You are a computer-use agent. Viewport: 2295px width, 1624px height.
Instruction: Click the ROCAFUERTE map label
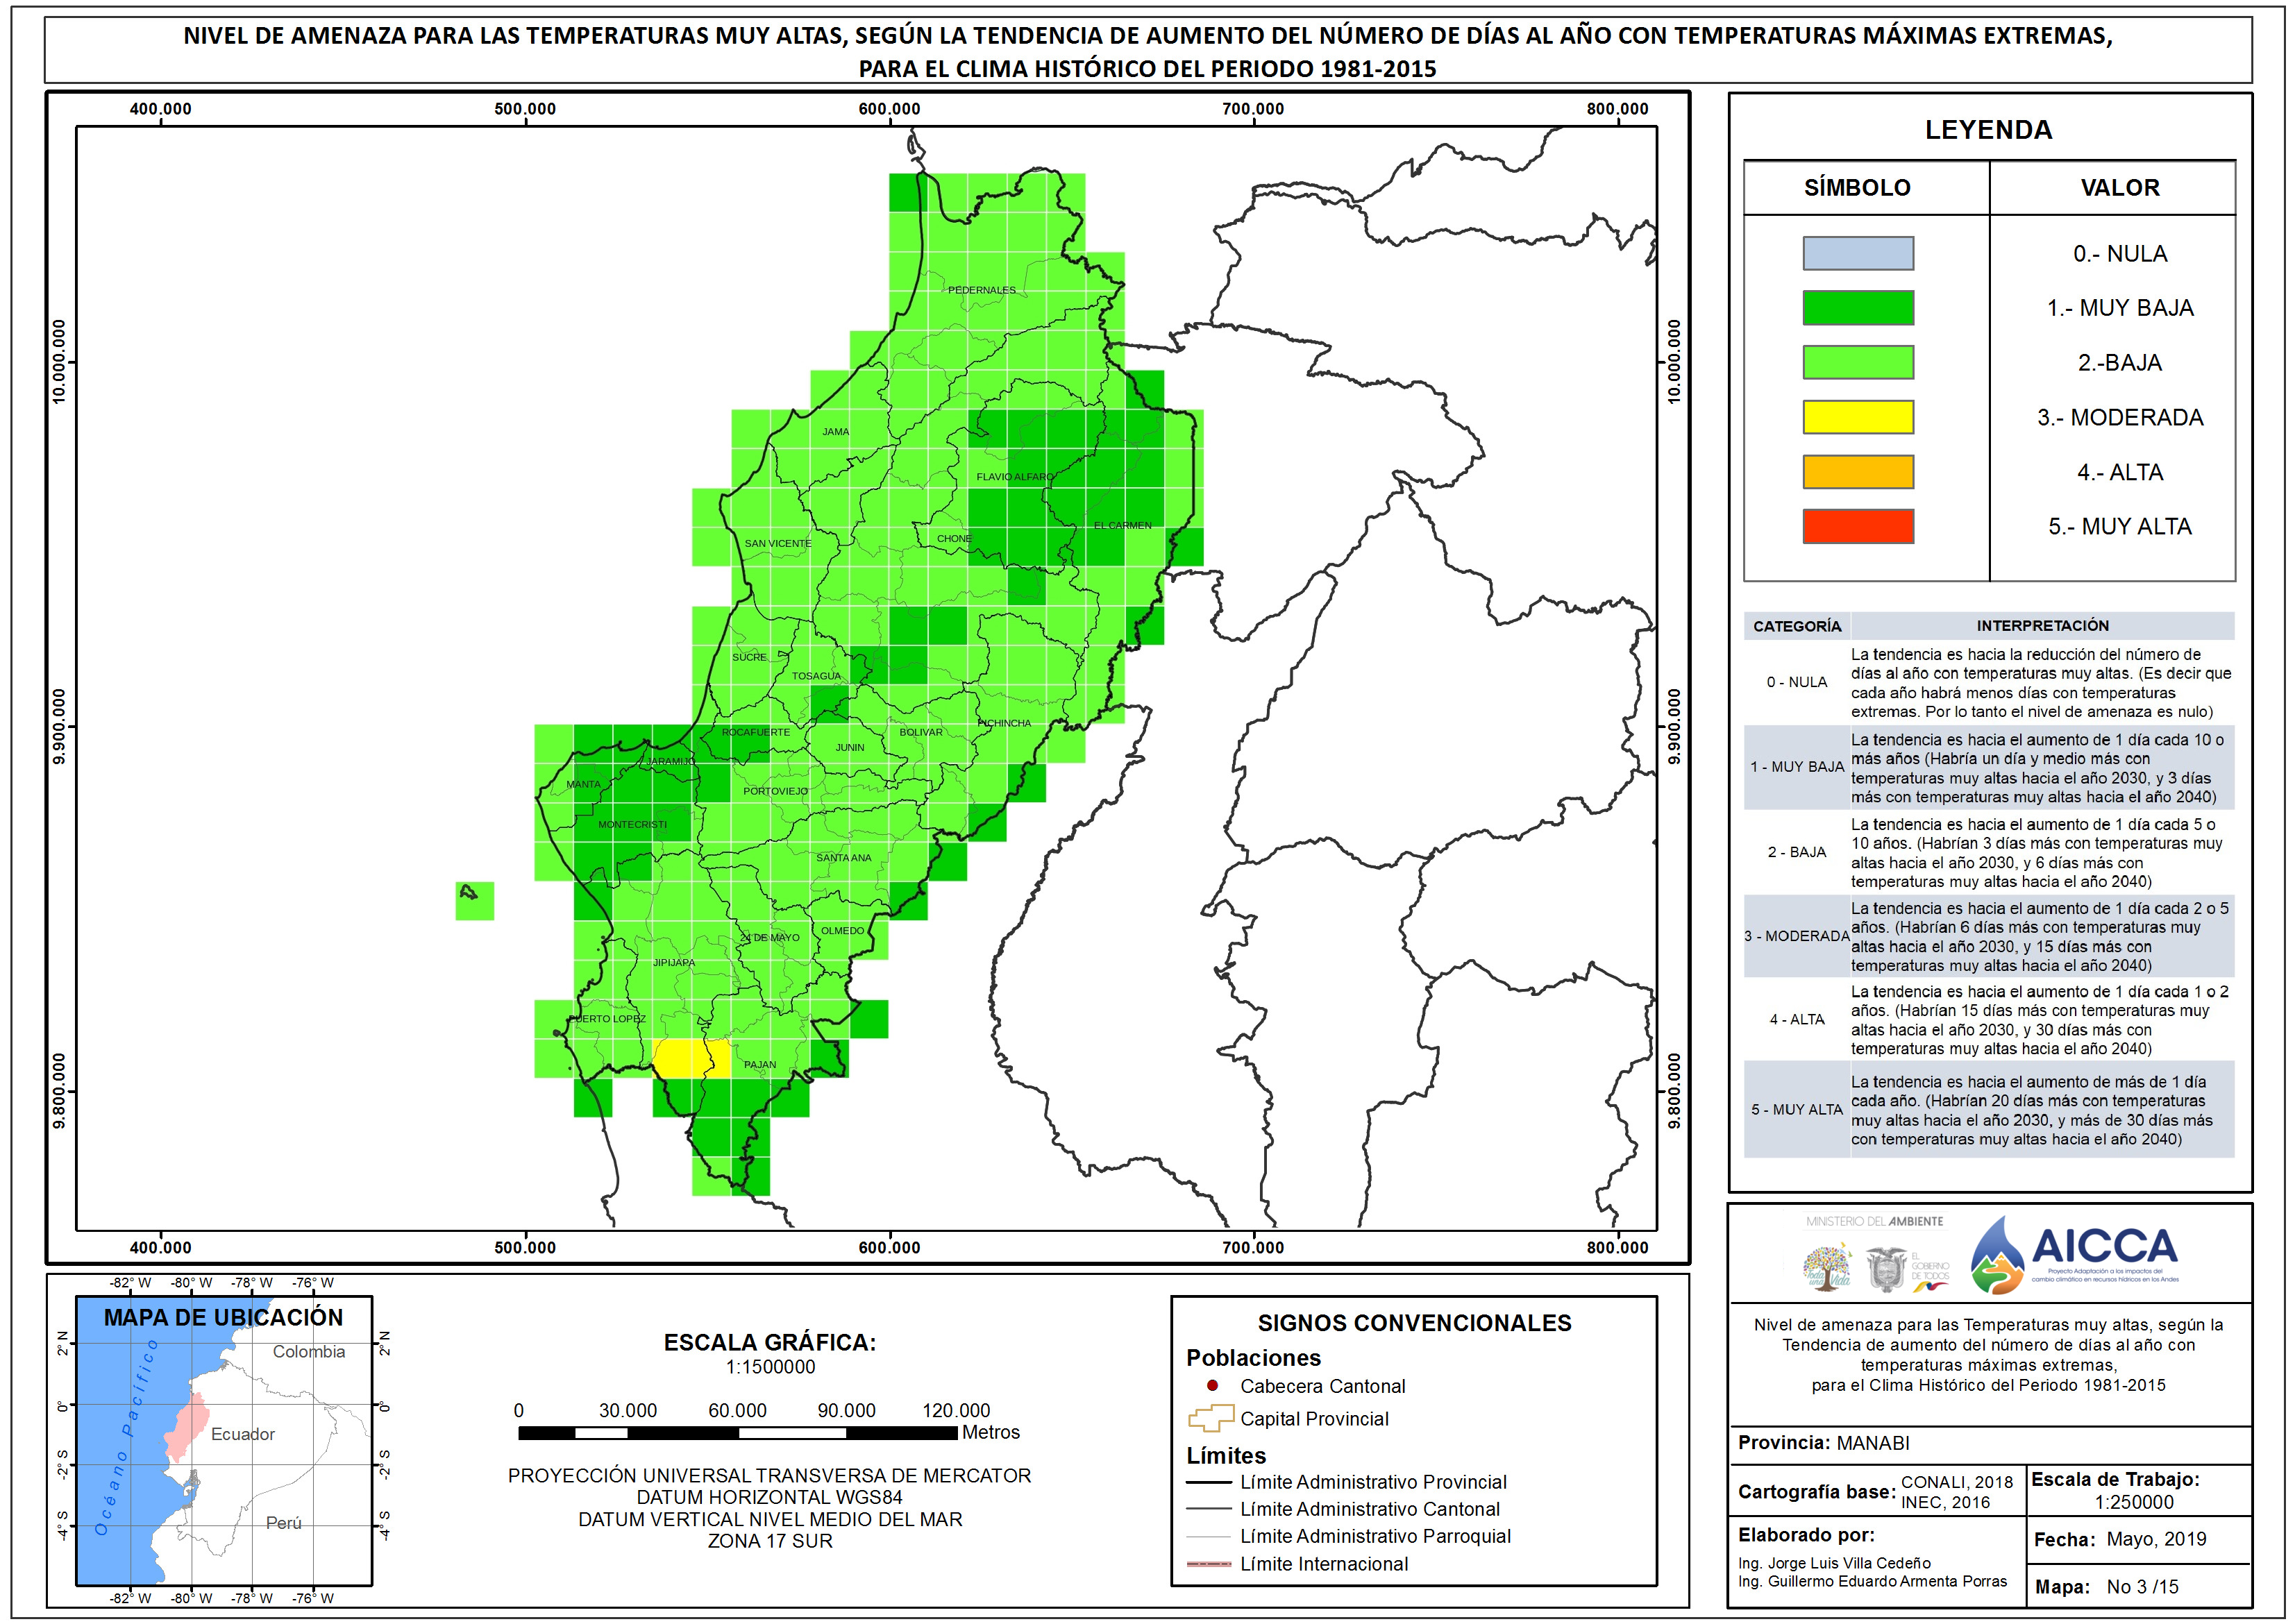[755, 732]
